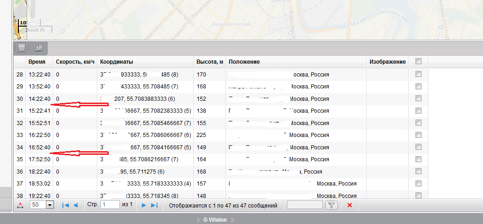Toggle column auto-width icon in footer

click(x=19, y=206)
